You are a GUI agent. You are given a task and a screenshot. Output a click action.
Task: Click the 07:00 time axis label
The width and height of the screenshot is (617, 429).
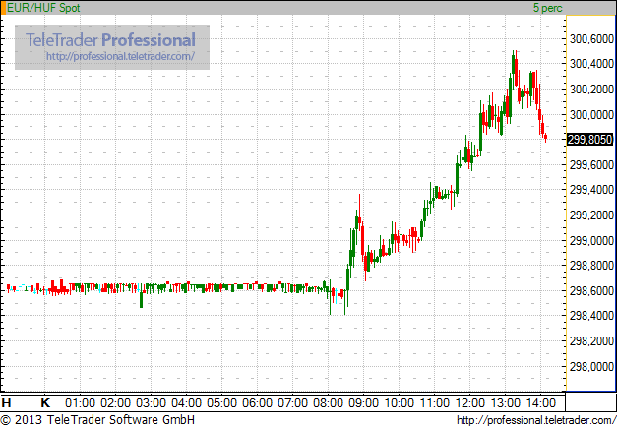[293, 403]
